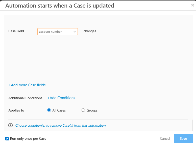Close the automation dialog with the X
The image size is (196, 145).
pyautogui.click(x=192, y=5)
